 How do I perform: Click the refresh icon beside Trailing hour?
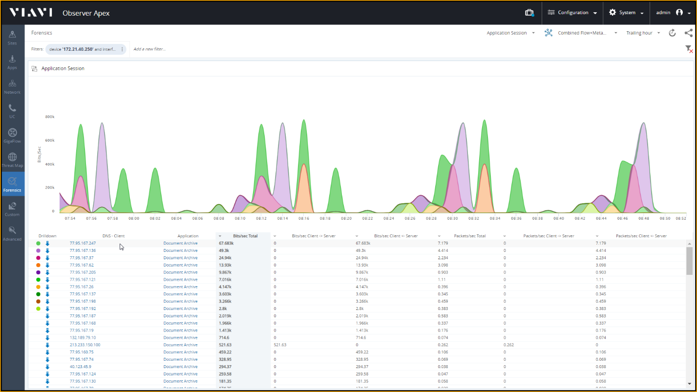[672, 33]
